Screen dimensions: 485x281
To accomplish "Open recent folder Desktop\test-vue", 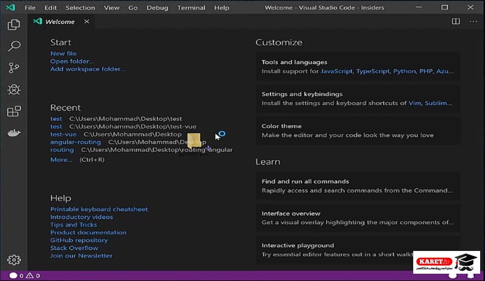I will pos(56,126).
